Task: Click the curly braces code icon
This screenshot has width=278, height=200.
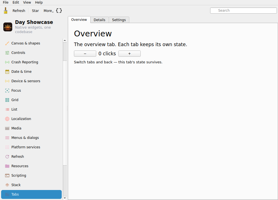Action: click(x=59, y=11)
